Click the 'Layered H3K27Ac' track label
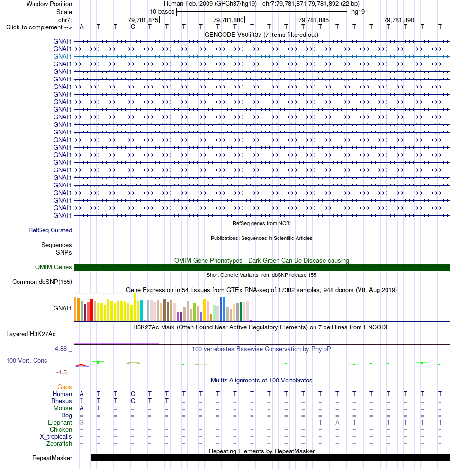 coord(31,334)
